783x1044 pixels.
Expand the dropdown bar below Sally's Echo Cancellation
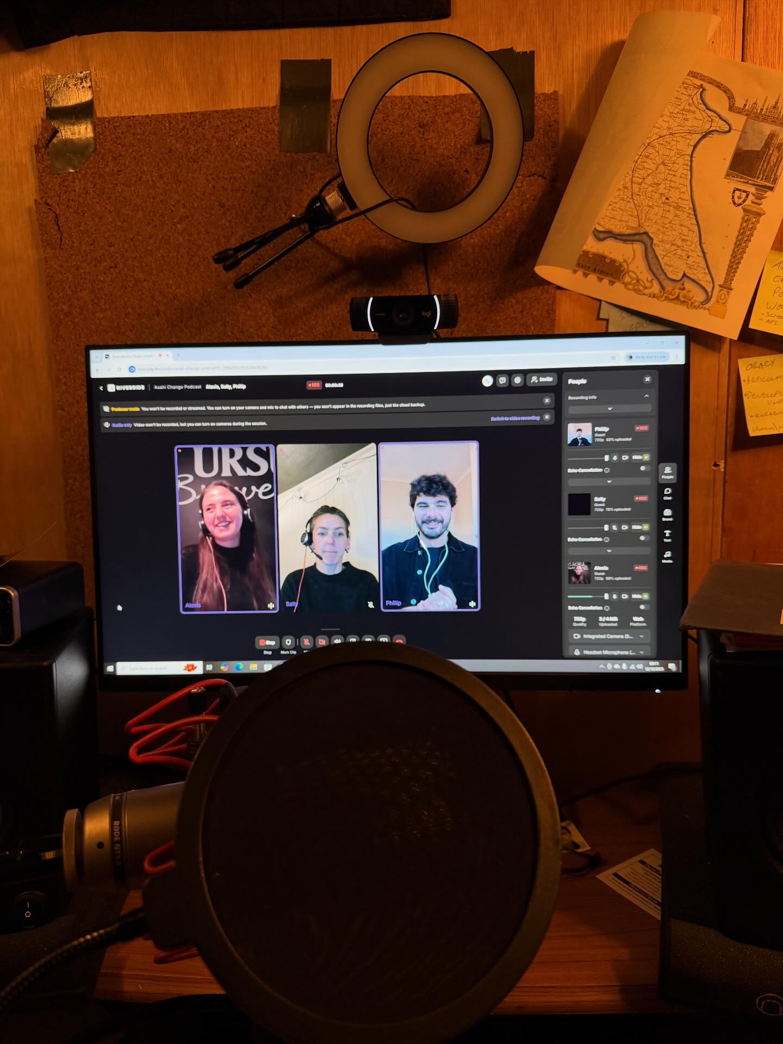tap(609, 551)
